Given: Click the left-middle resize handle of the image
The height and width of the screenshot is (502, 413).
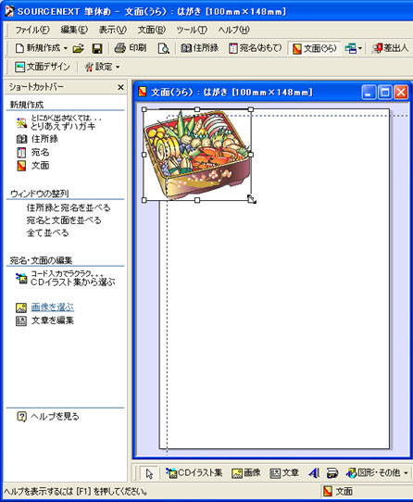Looking at the screenshot, I should tap(144, 155).
